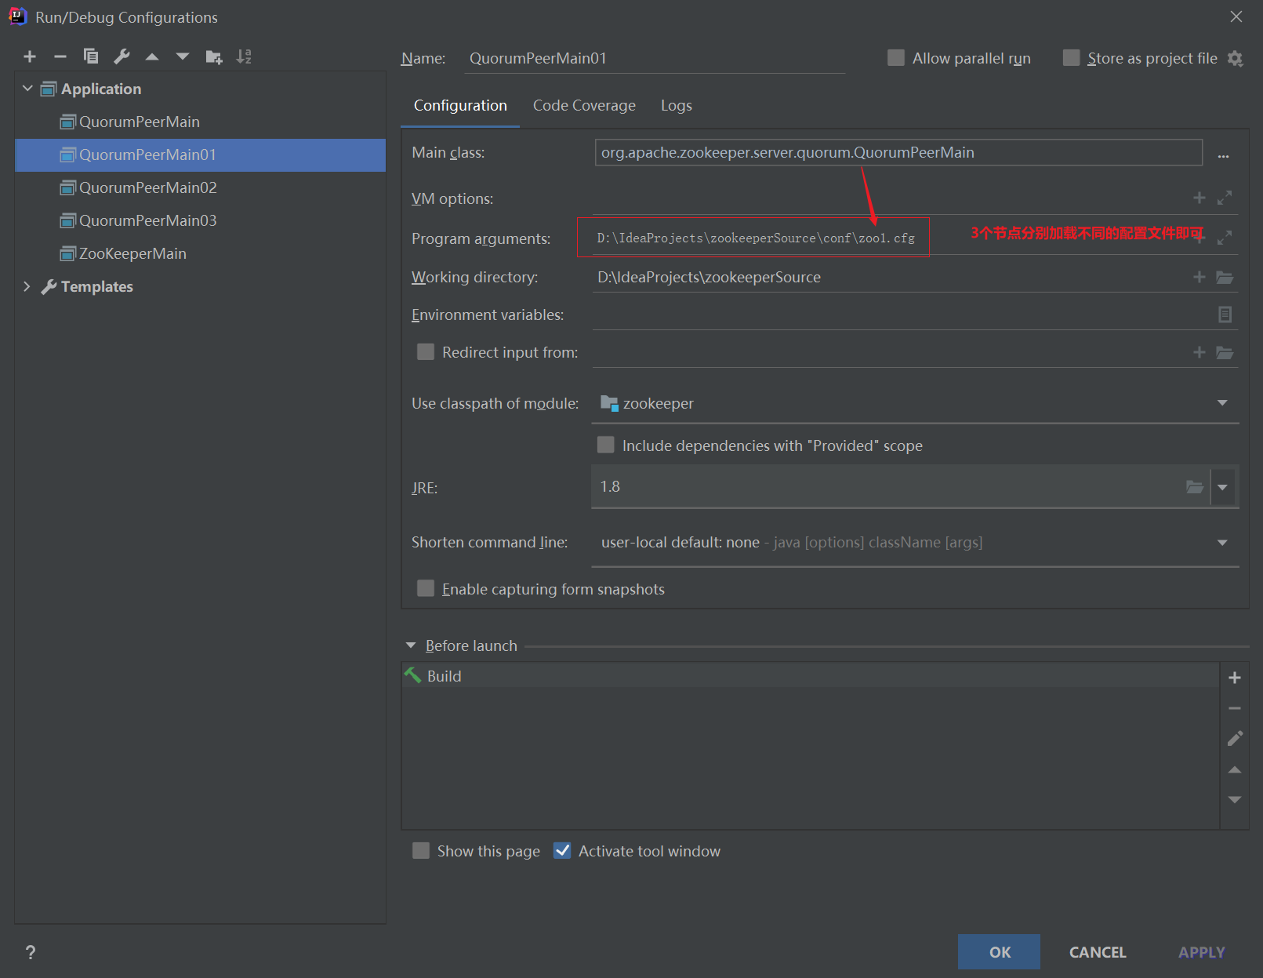Move configuration up arrow in toolbar

pyautogui.click(x=152, y=56)
